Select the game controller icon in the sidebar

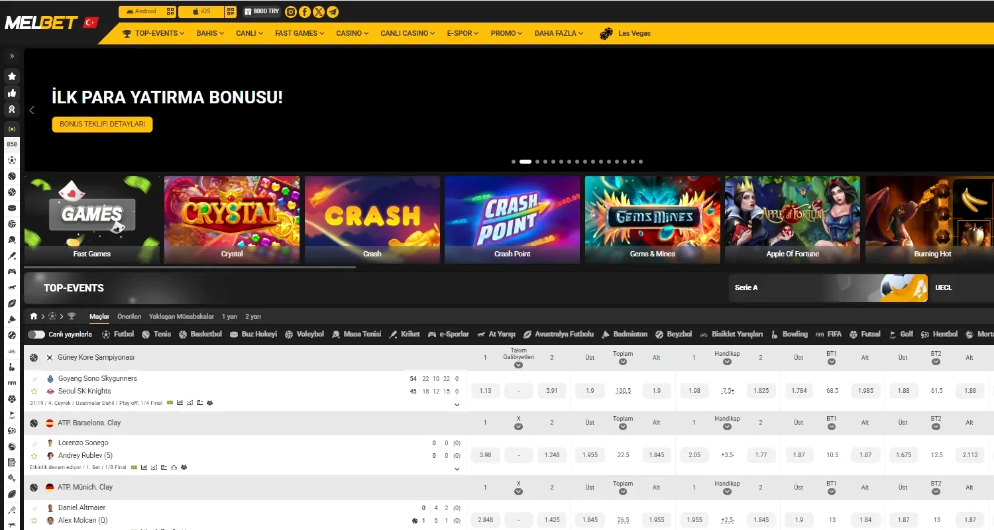pyautogui.click(x=12, y=272)
